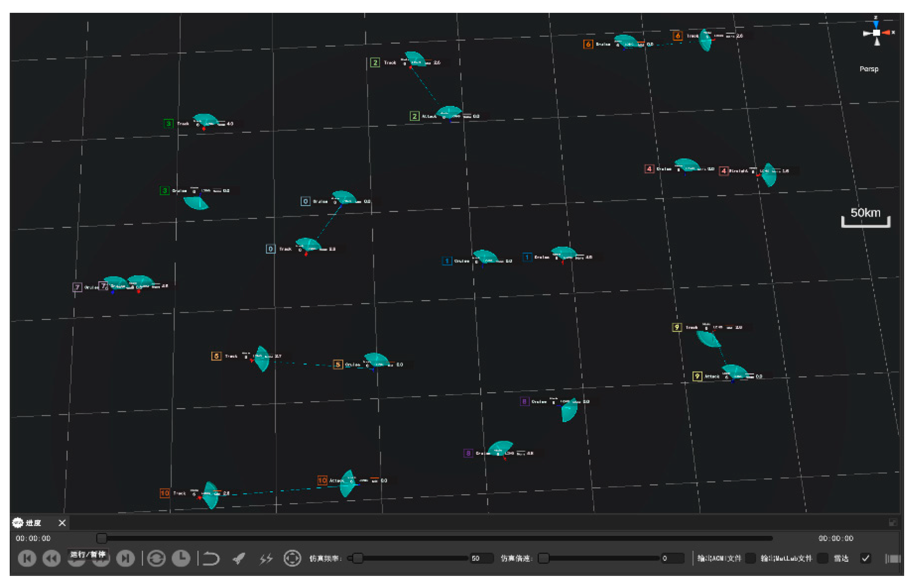Click the clock timer icon

(181, 559)
